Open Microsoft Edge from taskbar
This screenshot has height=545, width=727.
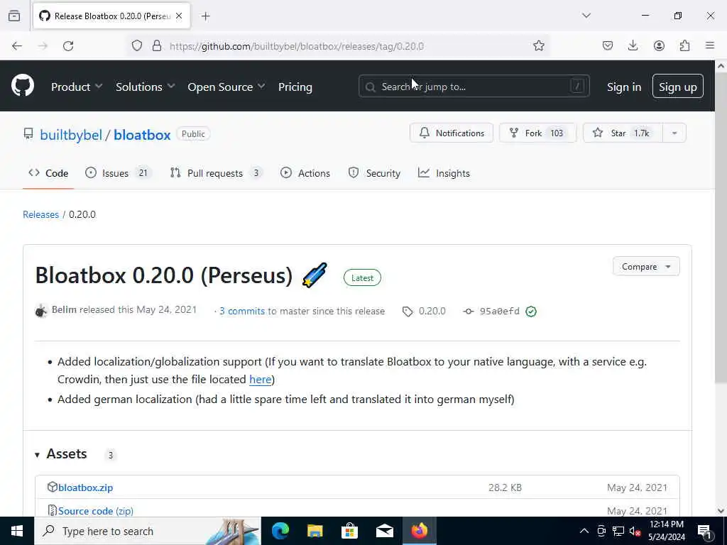click(280, 531)
